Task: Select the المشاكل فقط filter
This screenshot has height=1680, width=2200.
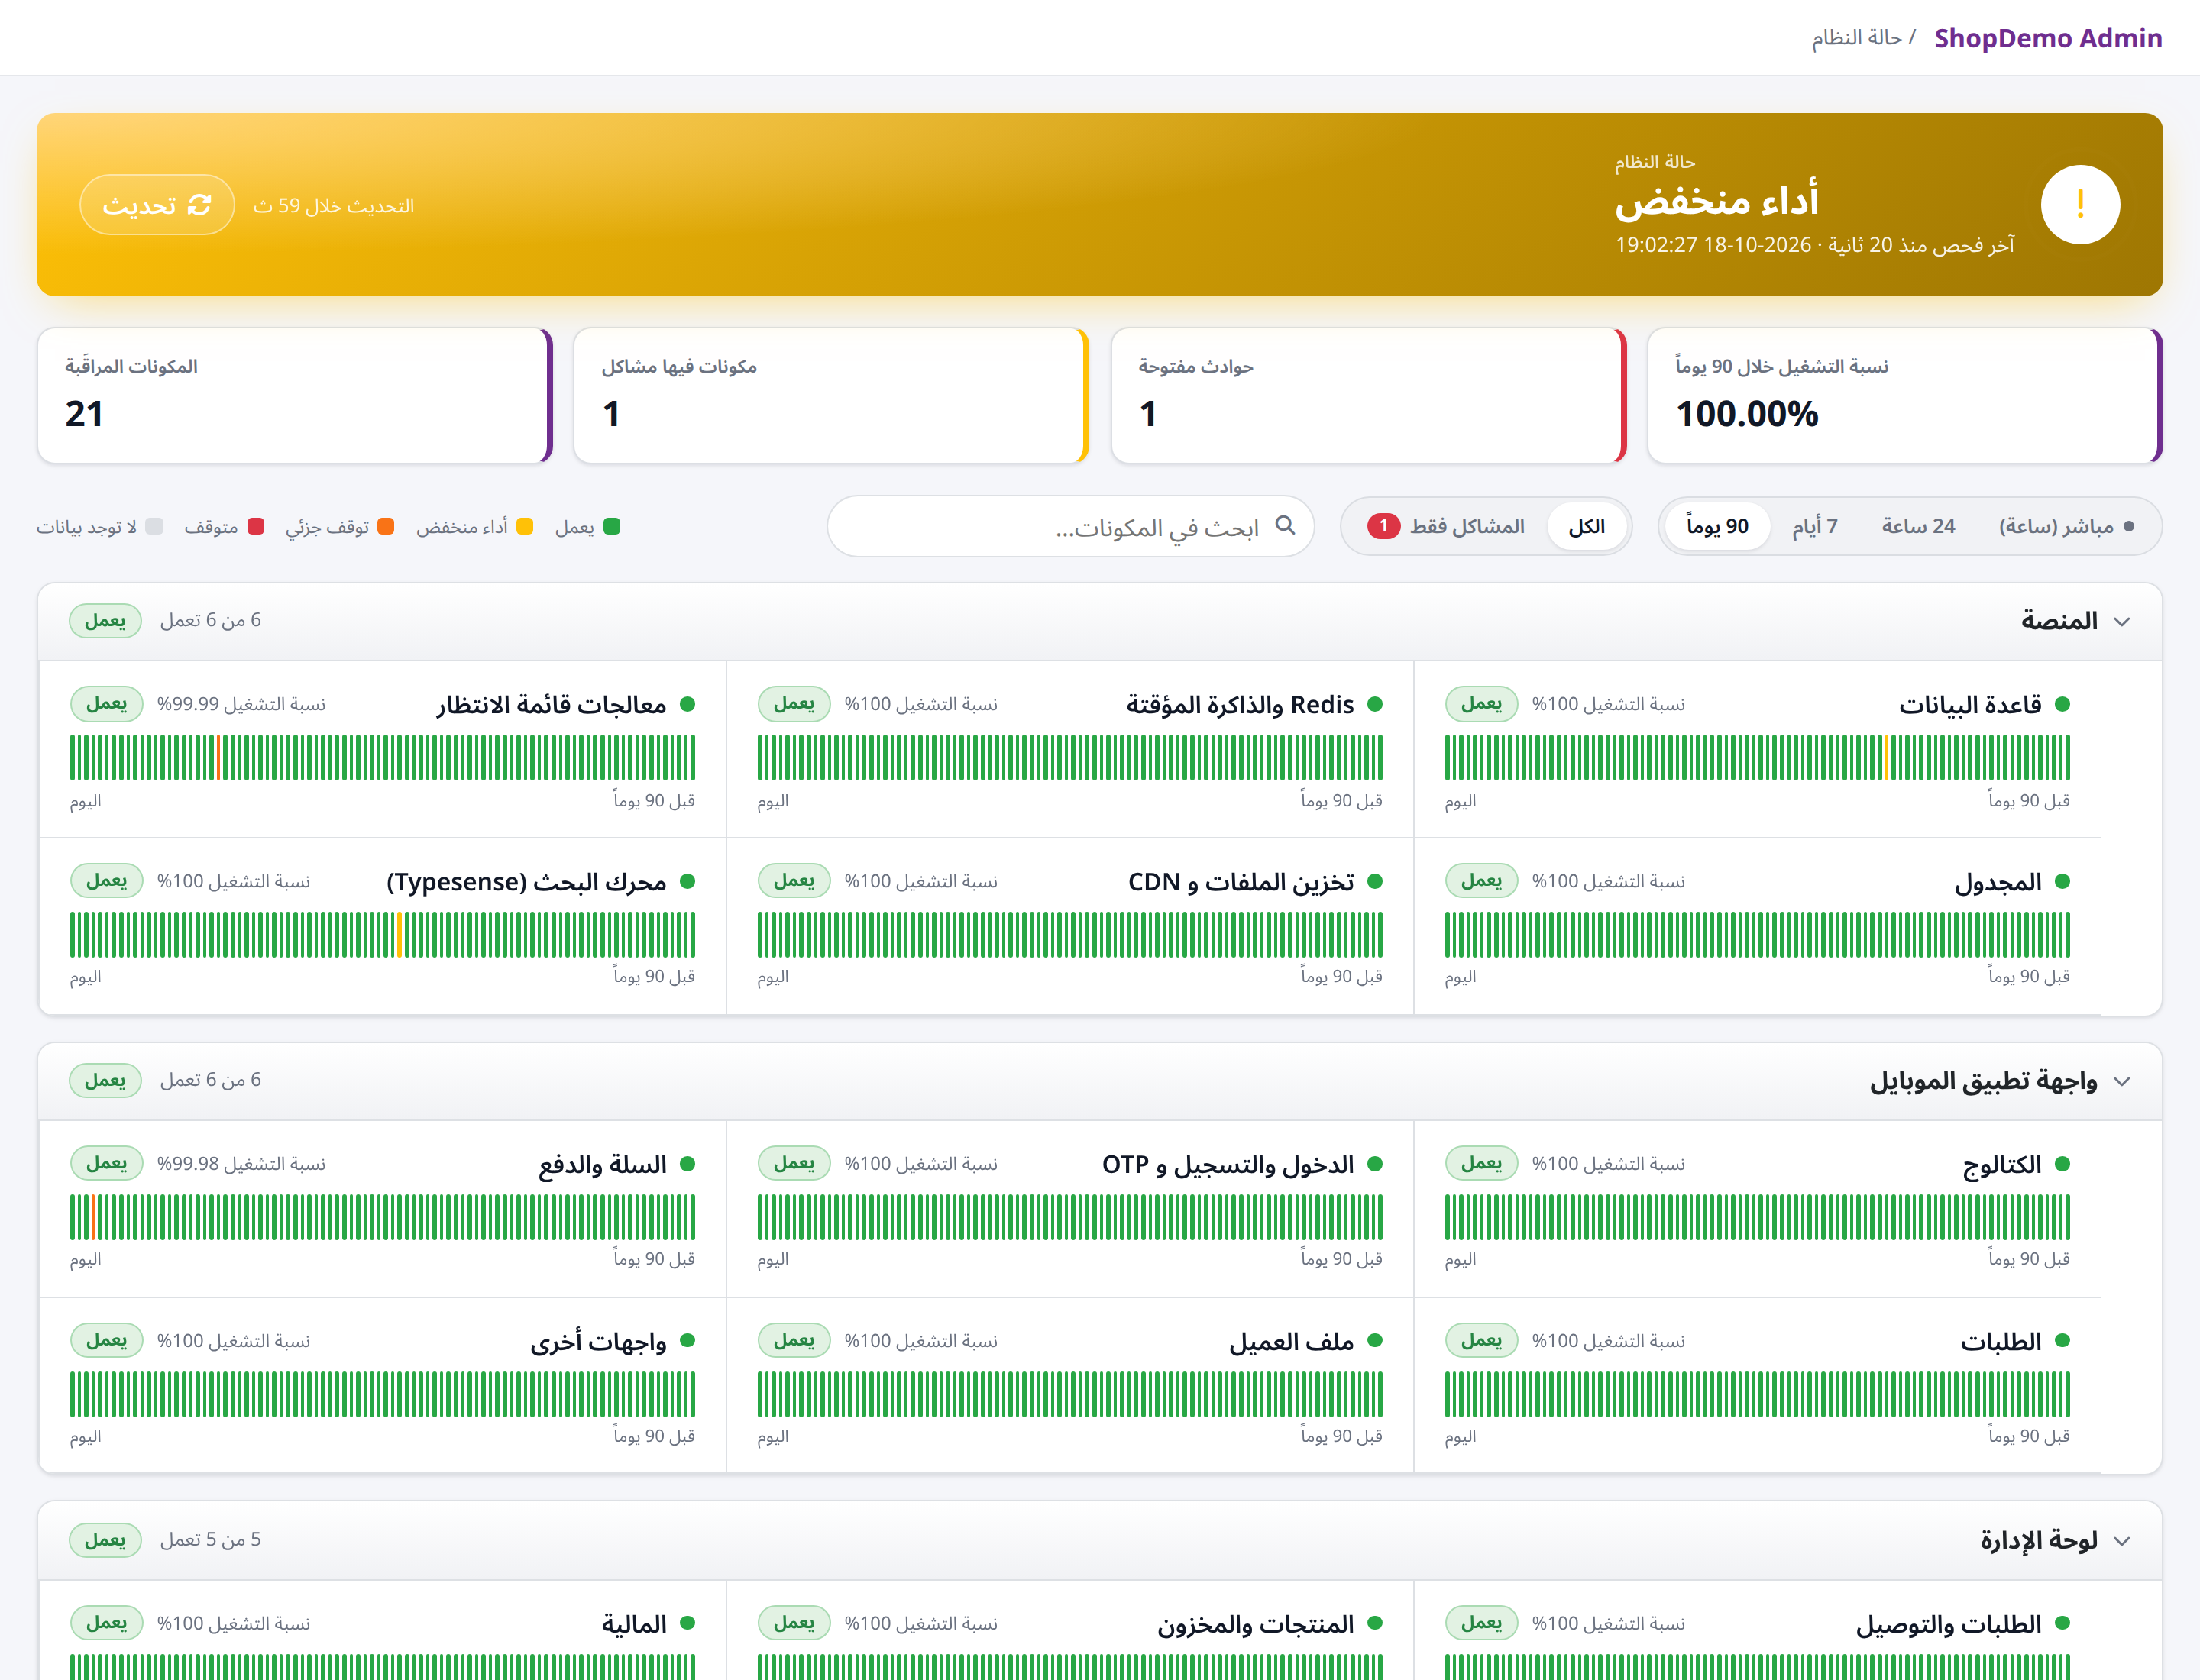Action: tap(1445, 526)
